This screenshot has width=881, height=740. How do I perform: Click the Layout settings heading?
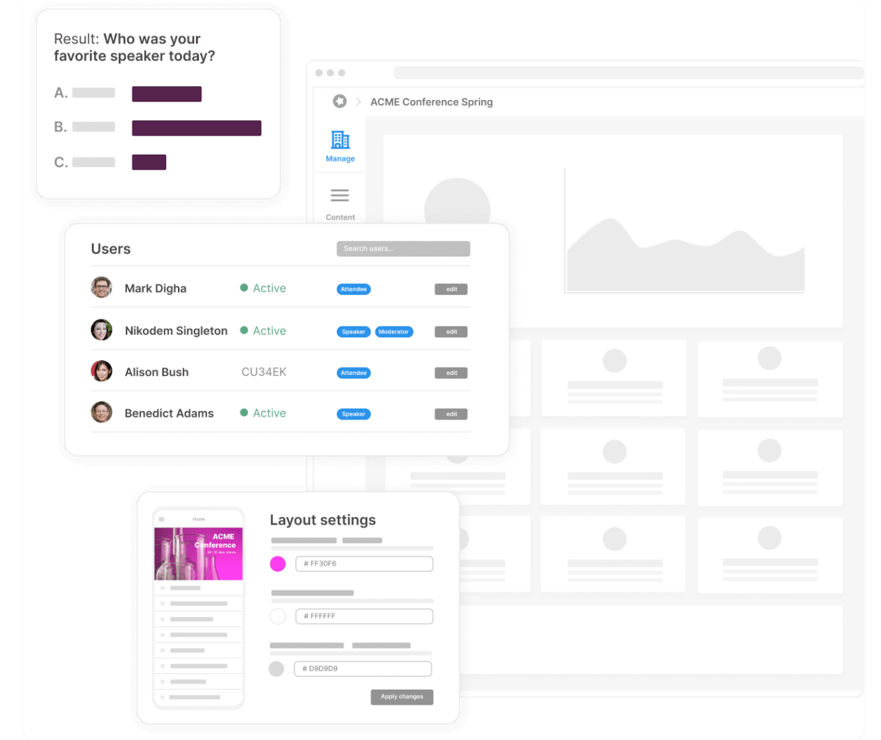click(x=323, y=520)
